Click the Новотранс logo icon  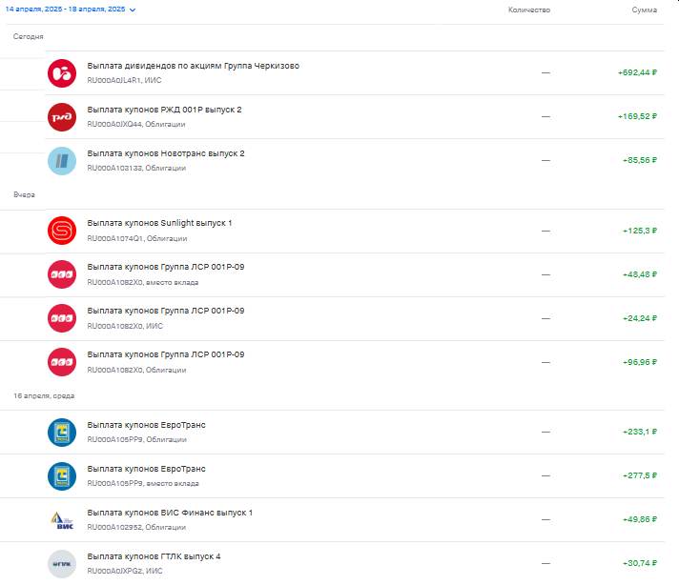pos(62,161)
